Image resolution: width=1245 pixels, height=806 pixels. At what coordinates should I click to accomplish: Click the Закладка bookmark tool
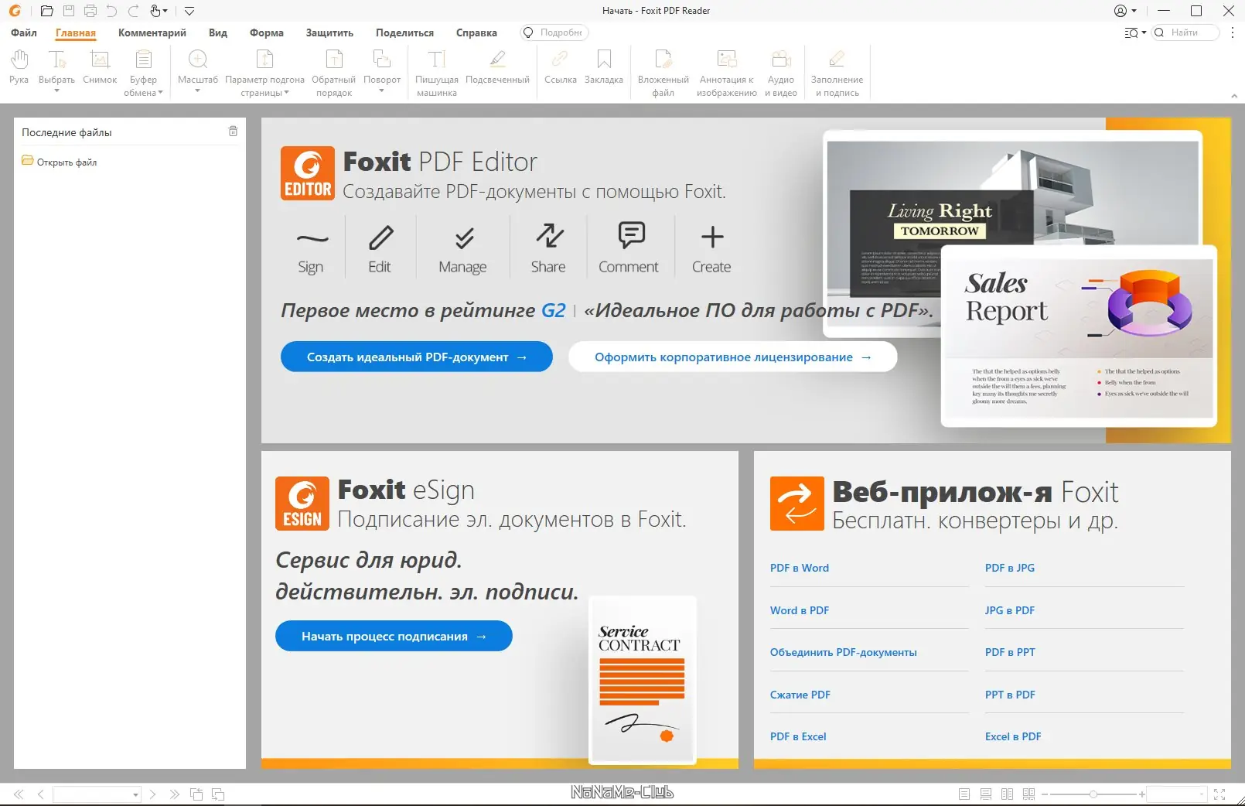tap(604, 67)
